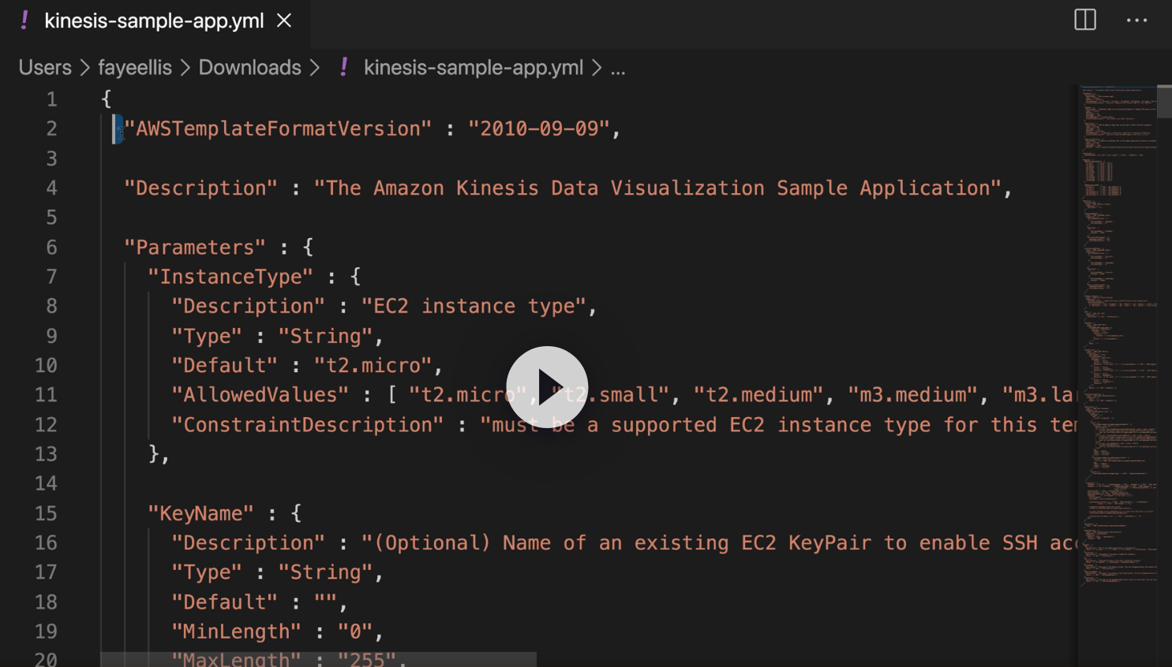Select the kinesis-sample-app.yml tab
This screenshot has width=1172, height=667.
pyautogui.click(x=154, y=20)
